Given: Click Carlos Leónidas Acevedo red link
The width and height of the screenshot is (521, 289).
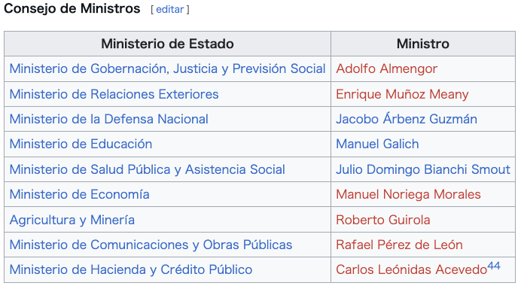Looking at the screenshot, I should 411,269.
